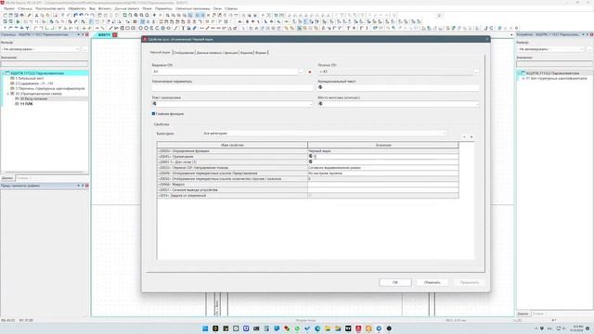Open the Windows Start menu
Screen dimensions: 594x334
point(205,328)
